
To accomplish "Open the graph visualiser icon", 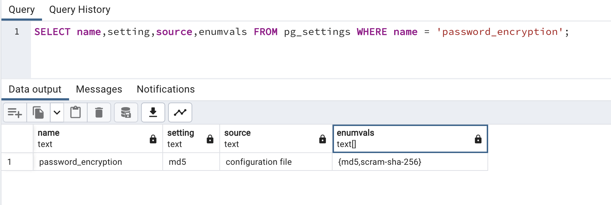I will [x=180, y=113].
